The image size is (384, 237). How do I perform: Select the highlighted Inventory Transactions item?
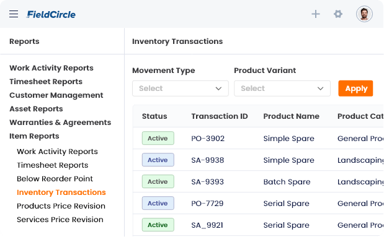point(61,192)
